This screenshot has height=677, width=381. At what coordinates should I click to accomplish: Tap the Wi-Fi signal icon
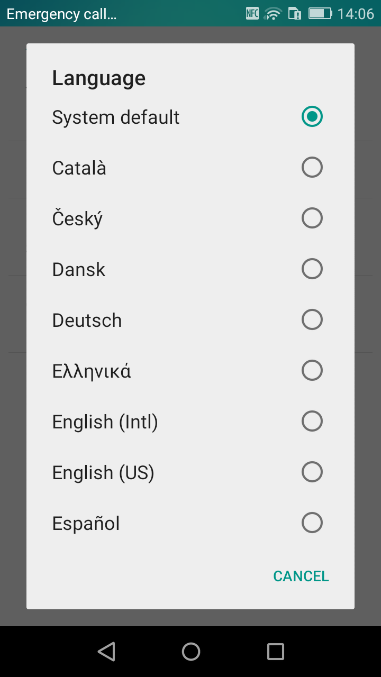(273, 14)
